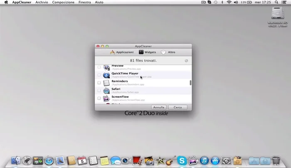This screenshot has width=291, height=168.
Task: Select the Safari row name in list
Action: point(116,89)
